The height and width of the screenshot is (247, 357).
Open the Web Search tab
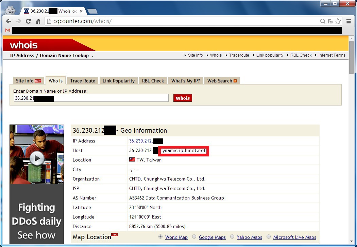(x=222, y=81)
